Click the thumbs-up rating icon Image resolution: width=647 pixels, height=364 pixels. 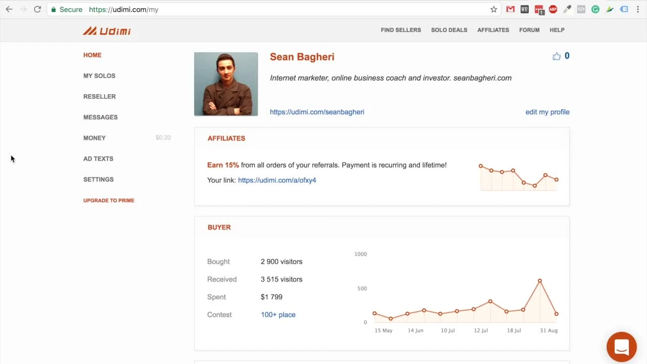557,56
